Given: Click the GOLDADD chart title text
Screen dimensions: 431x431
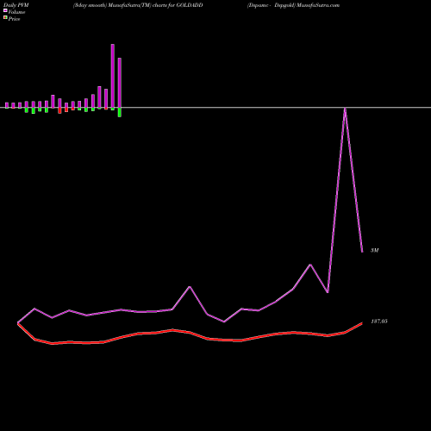Looking at the screenshot, I should (x=138, y=5).
